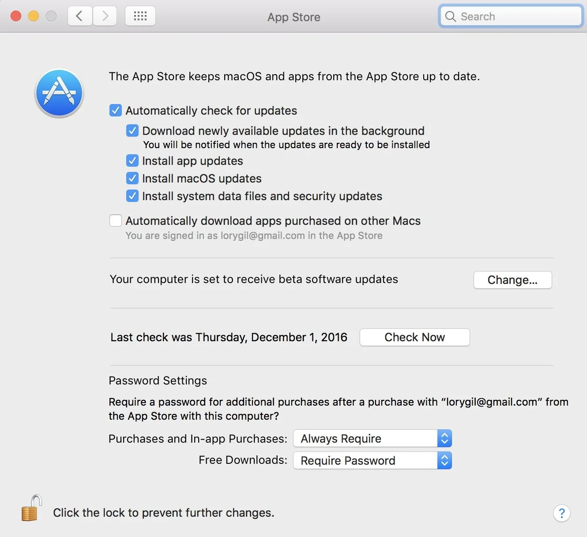Expand the Free Downloads dropdown
Screen dimensions: 587x537
[372, 461]
